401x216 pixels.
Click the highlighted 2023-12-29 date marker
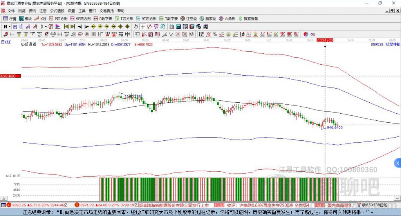tap(325, 40)
